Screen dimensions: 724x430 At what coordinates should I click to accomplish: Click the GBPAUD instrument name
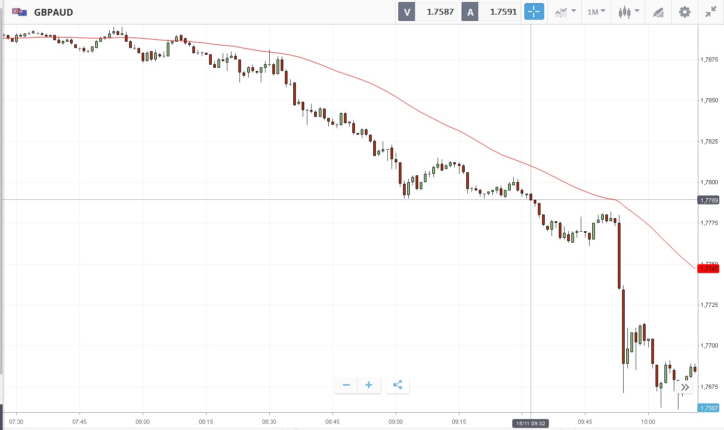click(x=53, y=12)
